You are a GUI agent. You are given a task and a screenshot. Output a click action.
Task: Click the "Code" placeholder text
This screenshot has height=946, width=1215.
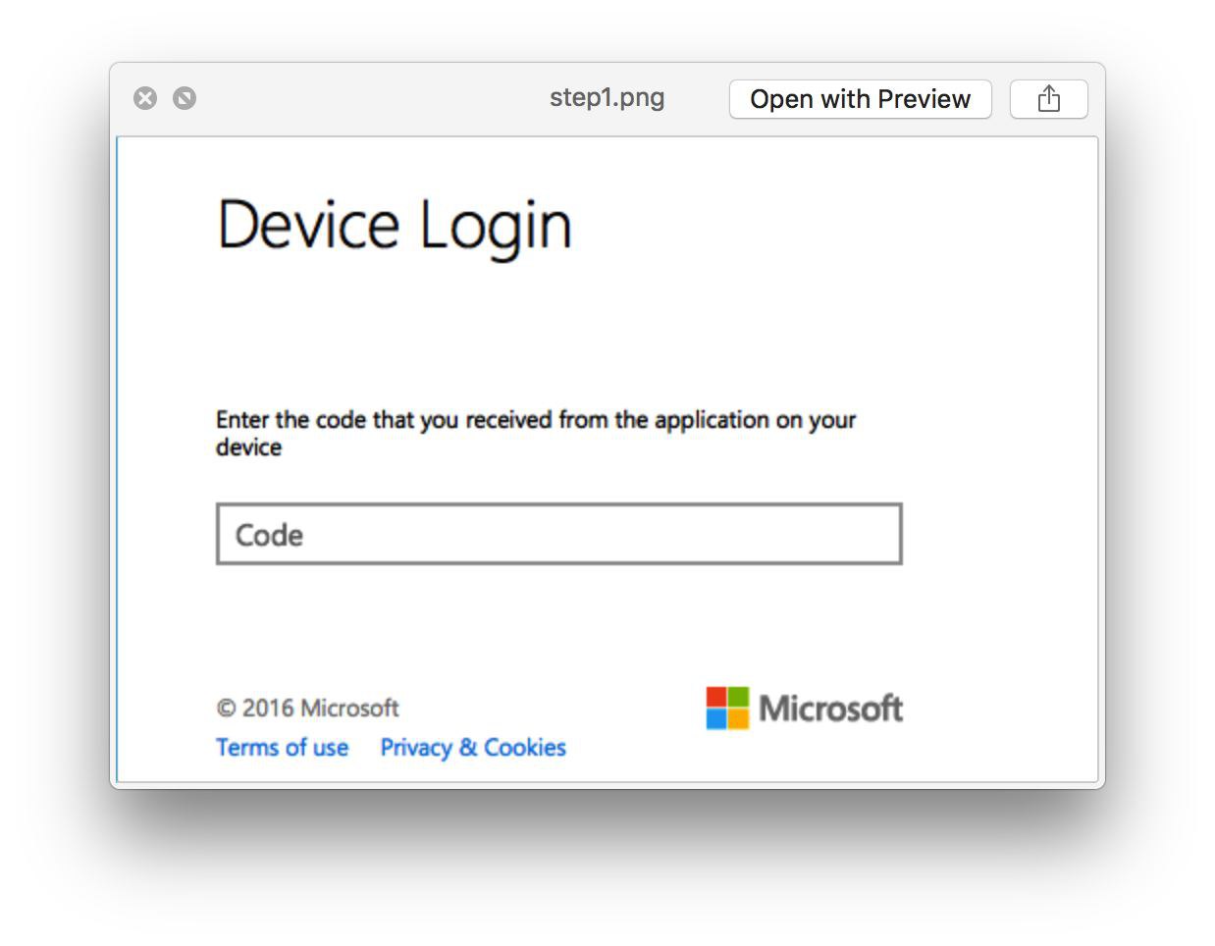(269, 536)
